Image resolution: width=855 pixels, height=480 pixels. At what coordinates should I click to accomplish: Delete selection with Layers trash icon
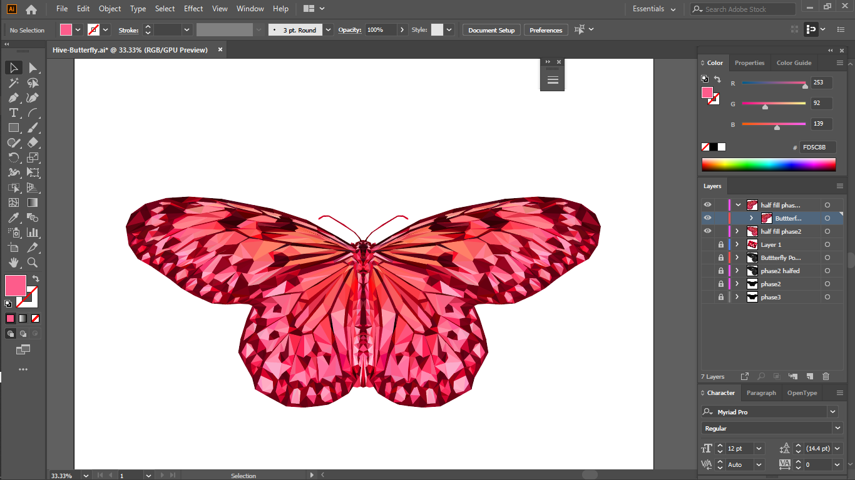(826, 376)
